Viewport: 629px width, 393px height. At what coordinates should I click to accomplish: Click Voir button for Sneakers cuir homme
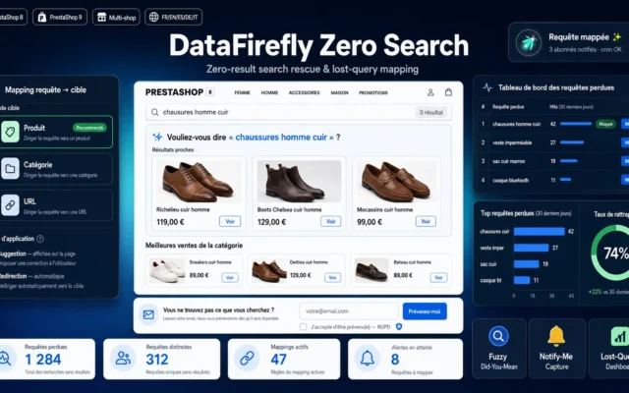(x=230, y=277)
